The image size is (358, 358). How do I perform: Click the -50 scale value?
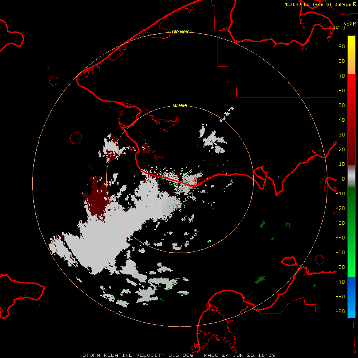[x=340, y=253]
